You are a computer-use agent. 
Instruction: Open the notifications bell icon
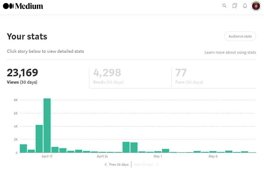coord(245,6)
